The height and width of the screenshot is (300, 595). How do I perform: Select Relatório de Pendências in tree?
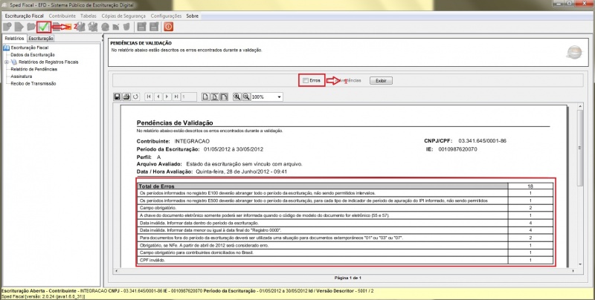(35, 69)
